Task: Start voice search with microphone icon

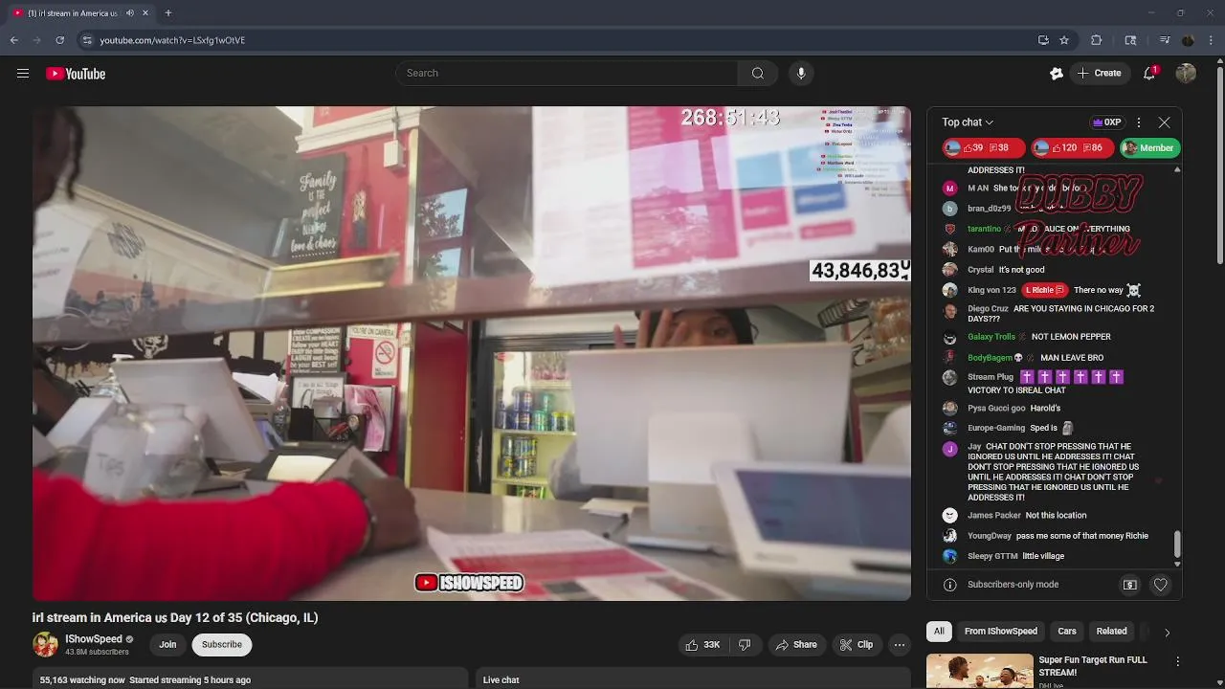Action: [801, 74]
